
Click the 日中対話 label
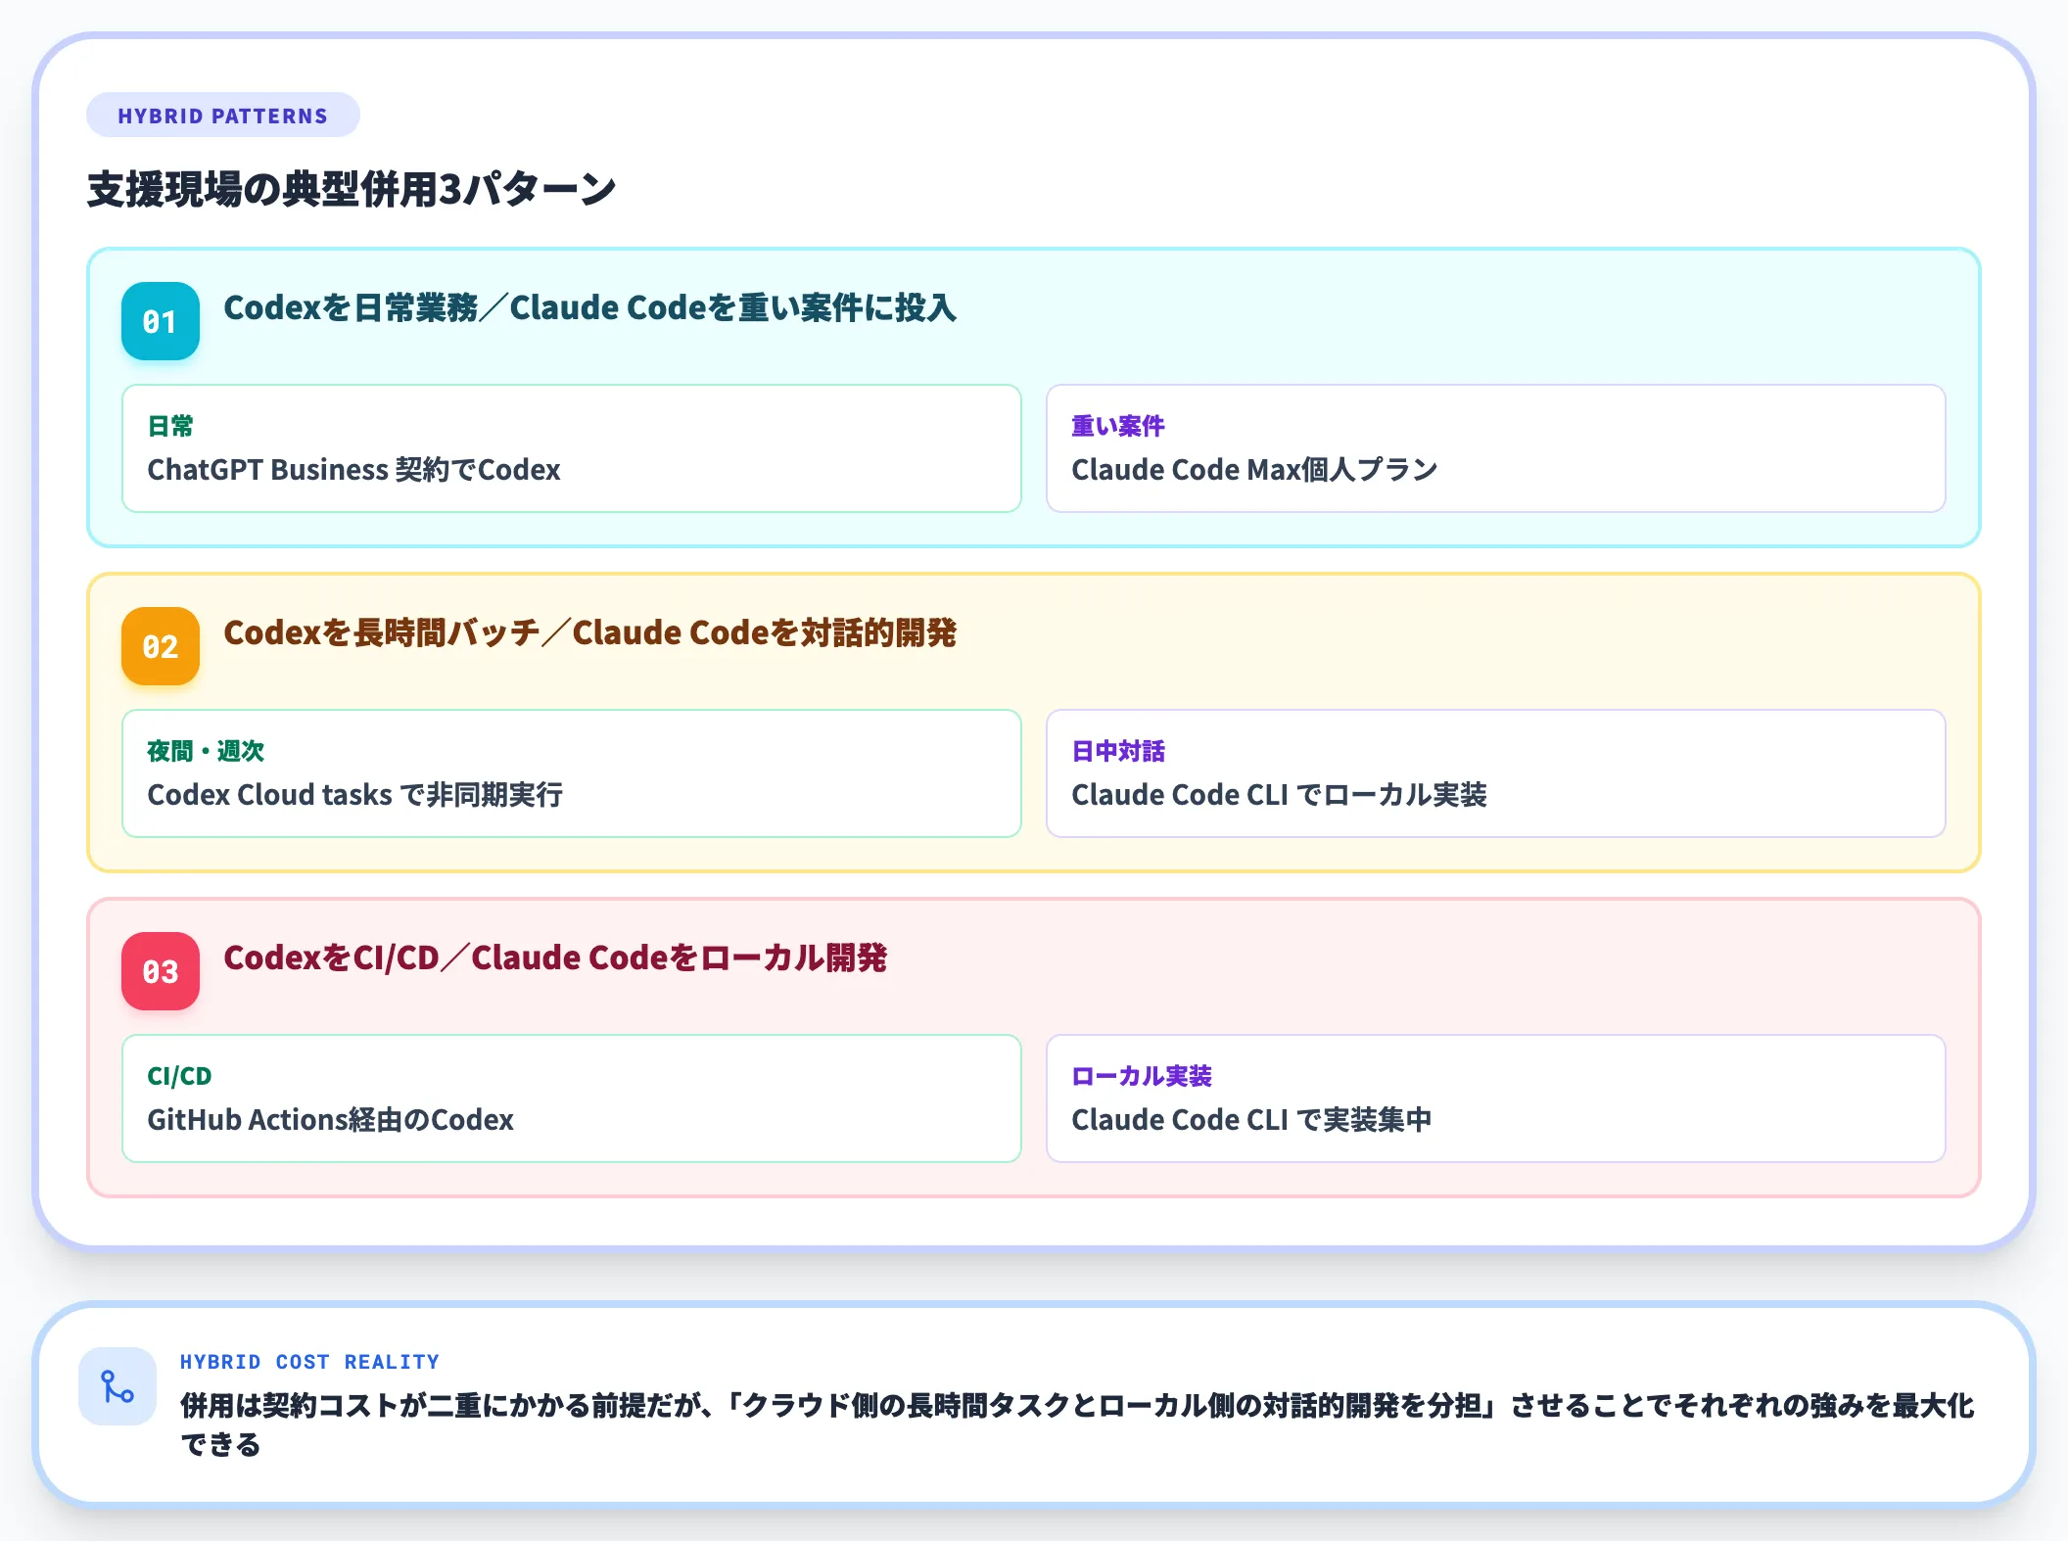click(1118, 751)
